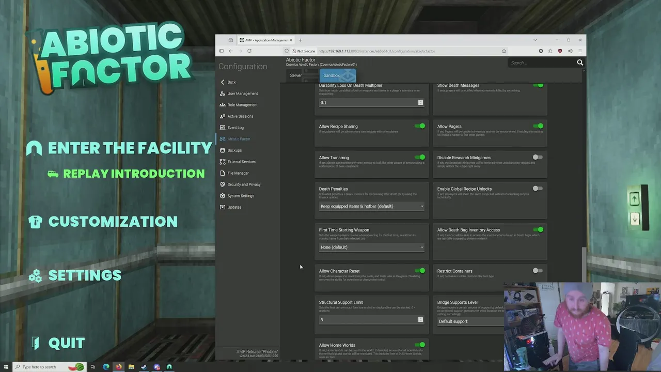Open File Explorer from taskbar
Image resolution: width=661 pixels, height=372 pixels.
(131, 367)
